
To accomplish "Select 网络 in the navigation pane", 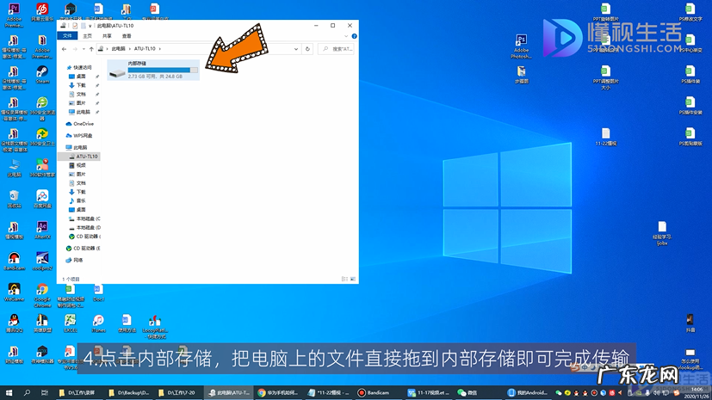I will coord(74,261).
